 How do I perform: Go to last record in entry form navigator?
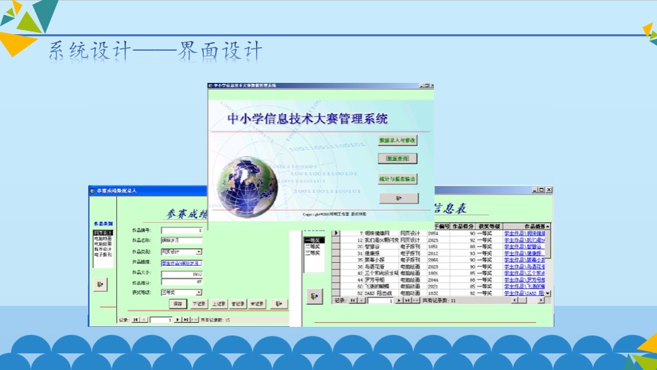click(x=185, y=320)
